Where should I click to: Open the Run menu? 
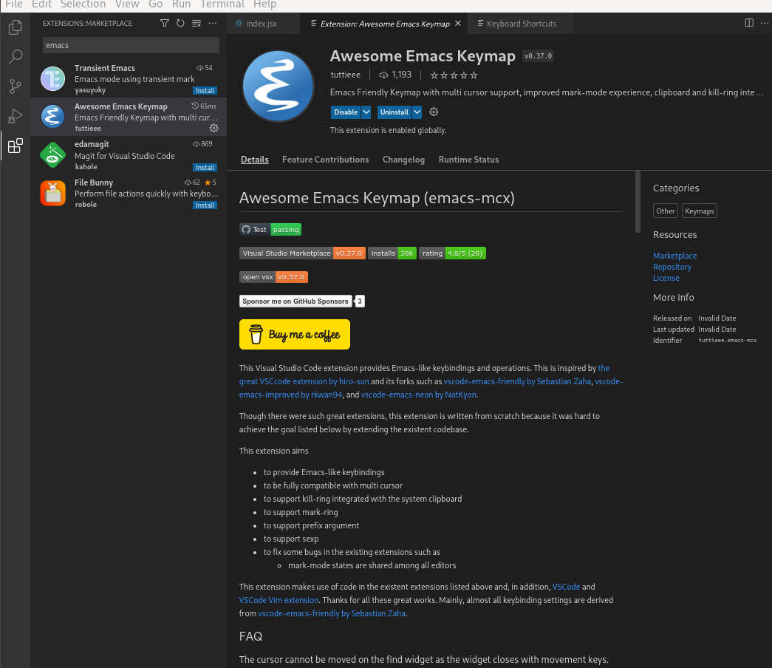coord(181,4)
